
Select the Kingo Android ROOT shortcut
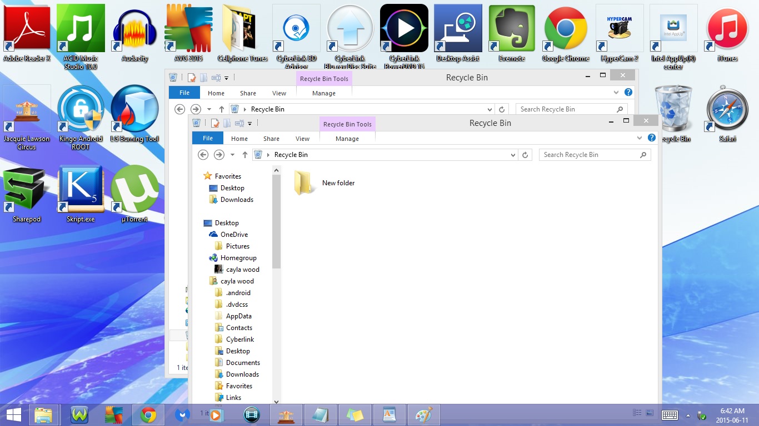pos(81,118)
